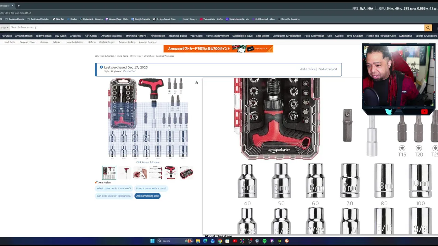Switch to Chrome in the taskbar

pos(220,241)
